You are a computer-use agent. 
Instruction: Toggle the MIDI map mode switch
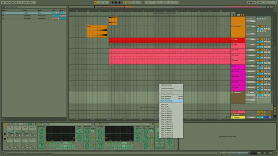tap(260, 3)
